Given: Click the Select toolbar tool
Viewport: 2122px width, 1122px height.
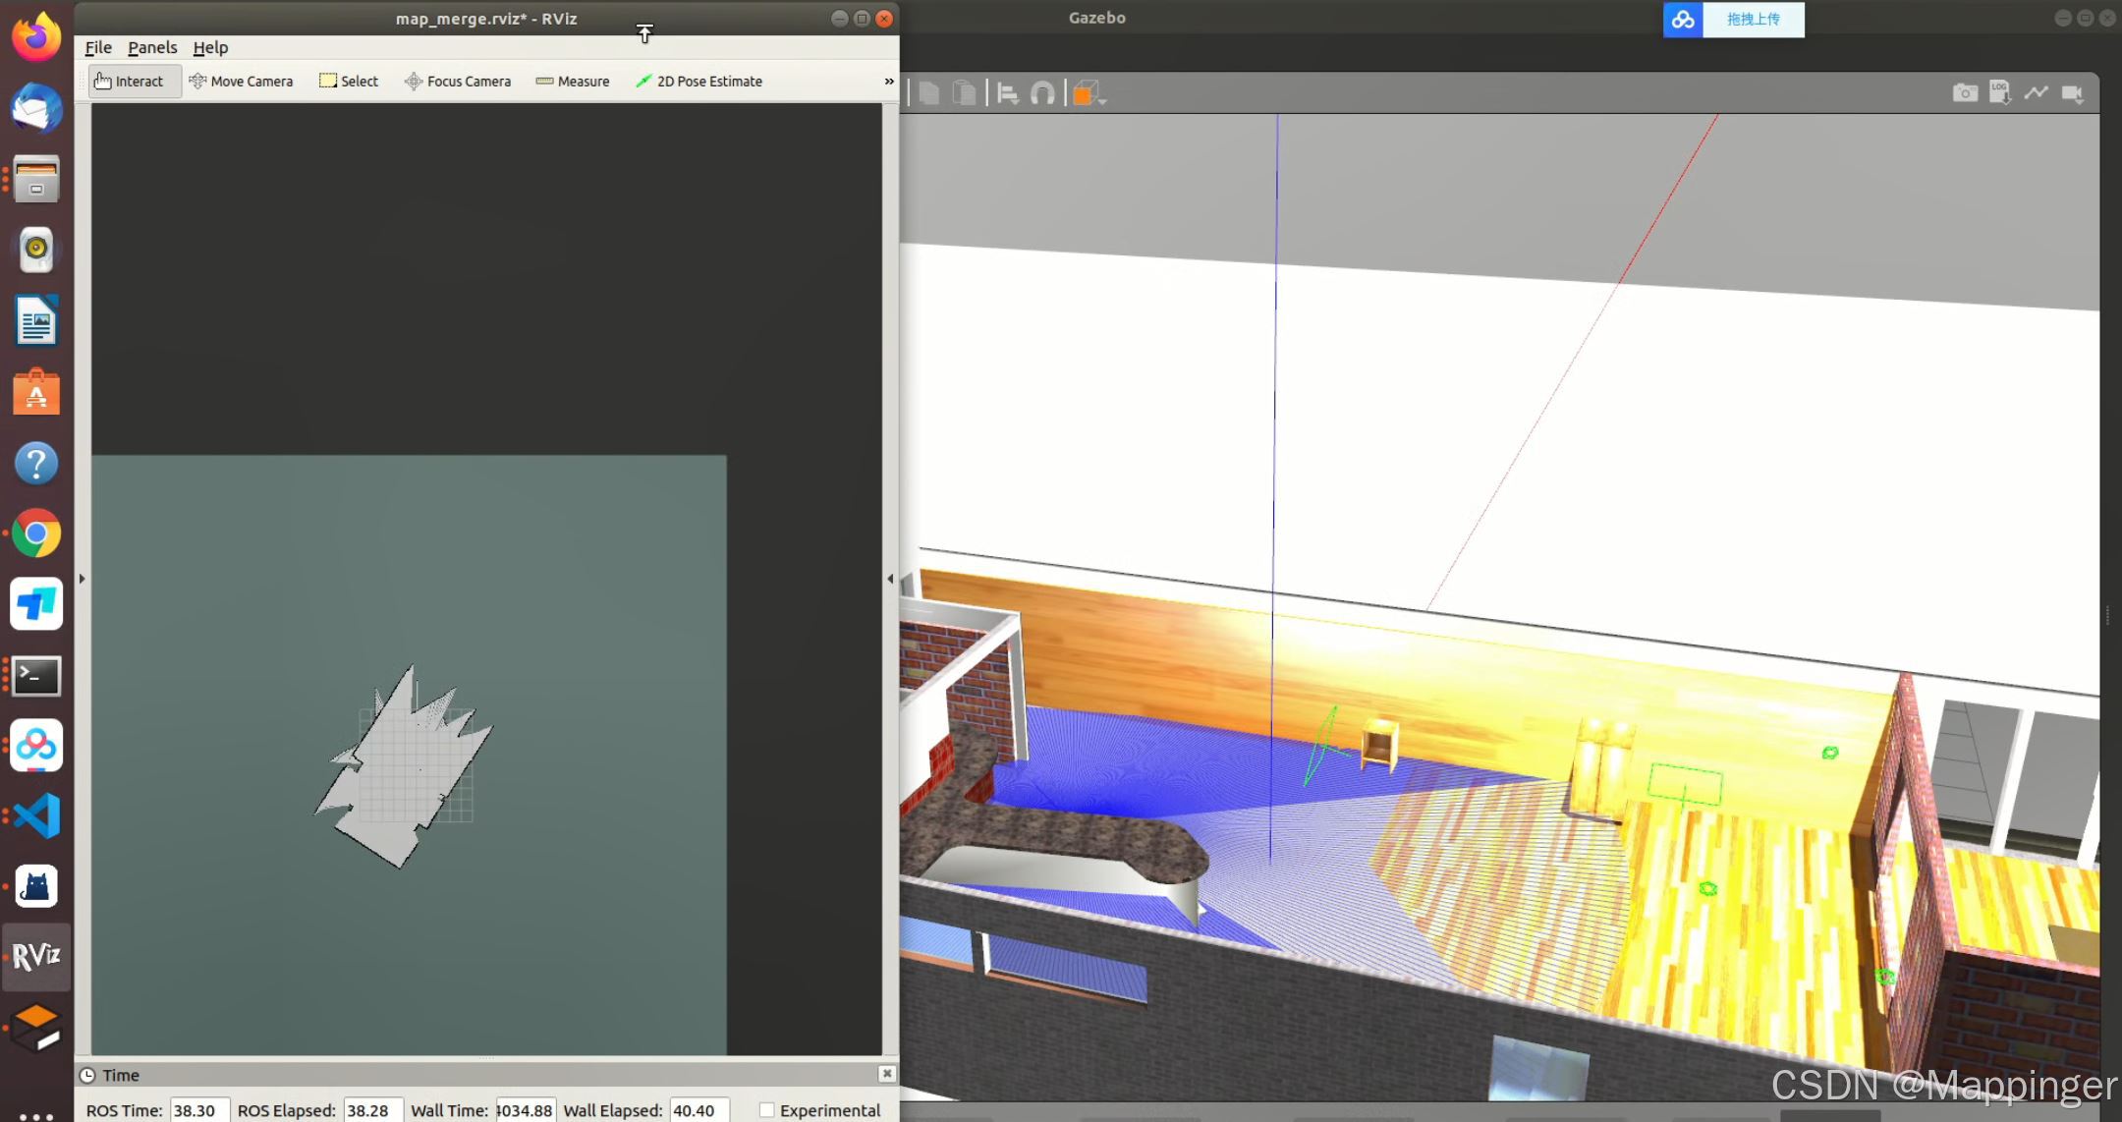Looking at the screenshot, I should tap(349, 82).
